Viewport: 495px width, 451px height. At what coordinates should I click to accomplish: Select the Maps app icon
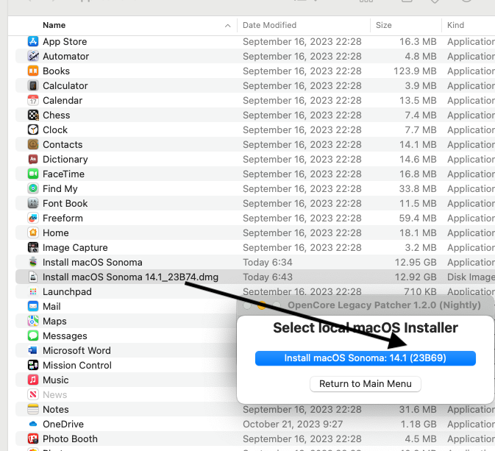33,321
